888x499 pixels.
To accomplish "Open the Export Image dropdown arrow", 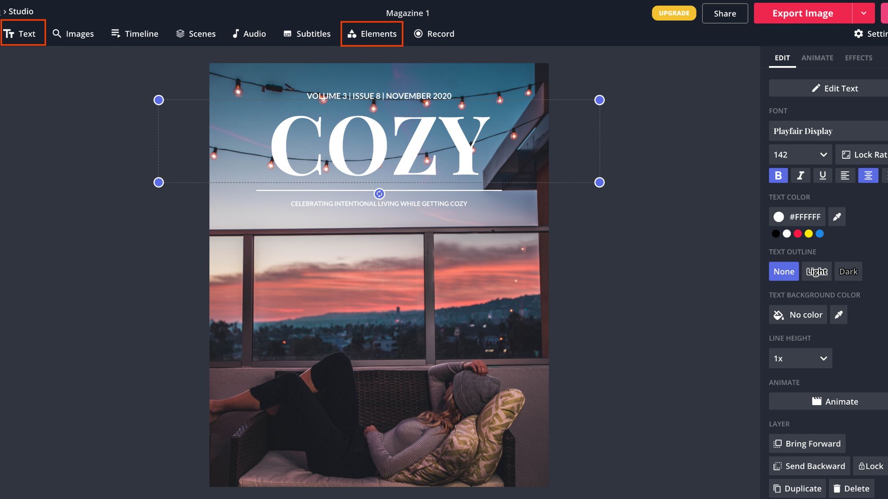I will coord(864,13).
